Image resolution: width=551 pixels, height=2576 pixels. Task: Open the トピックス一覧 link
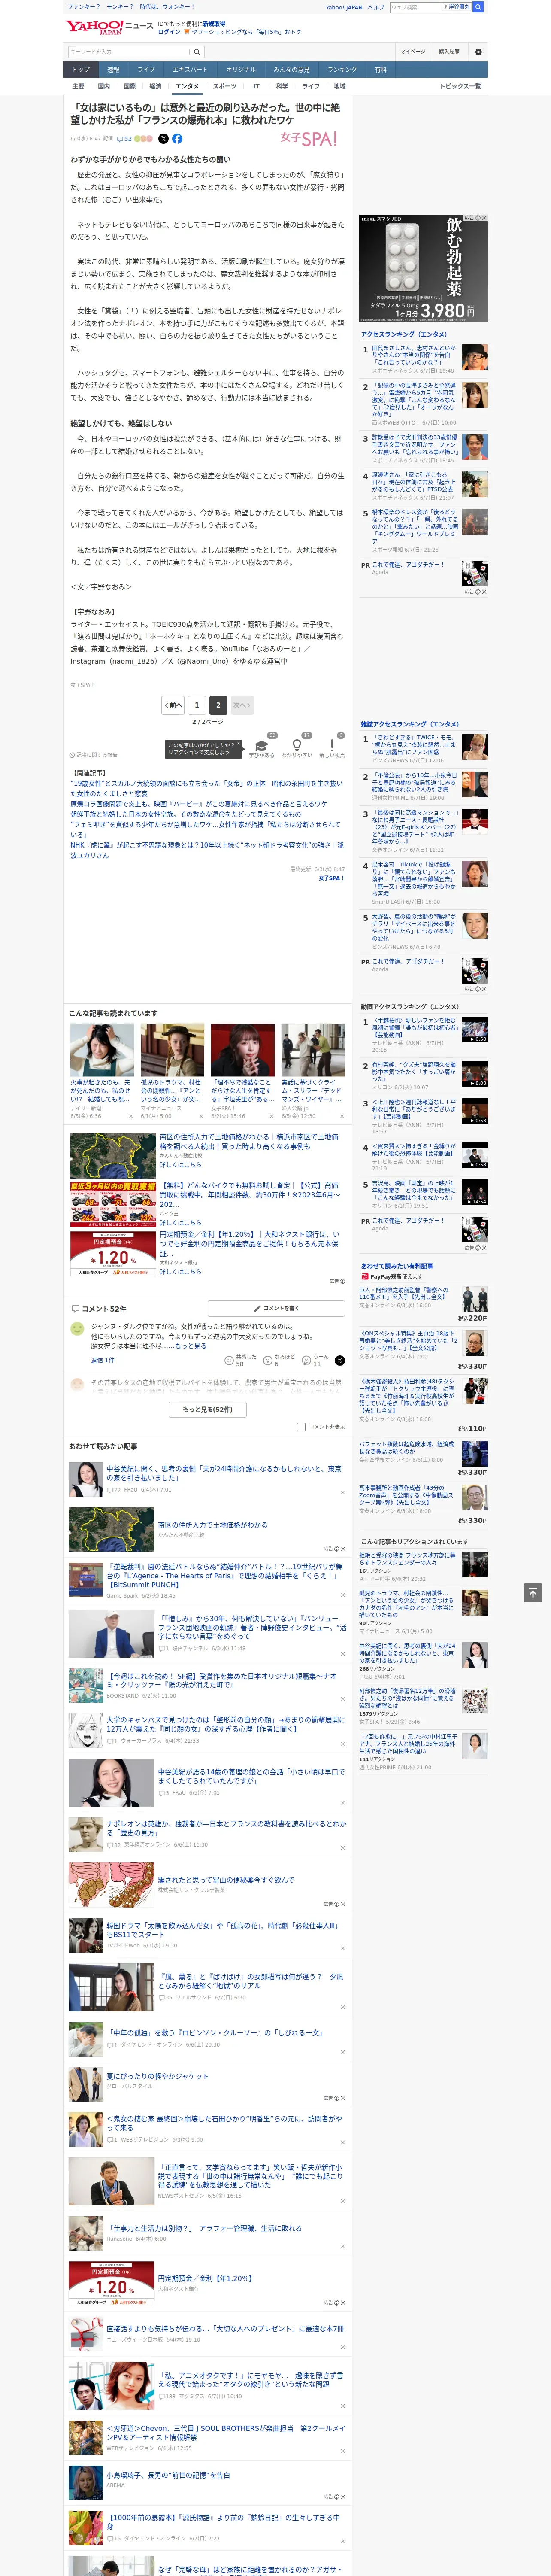click(460, 87)
